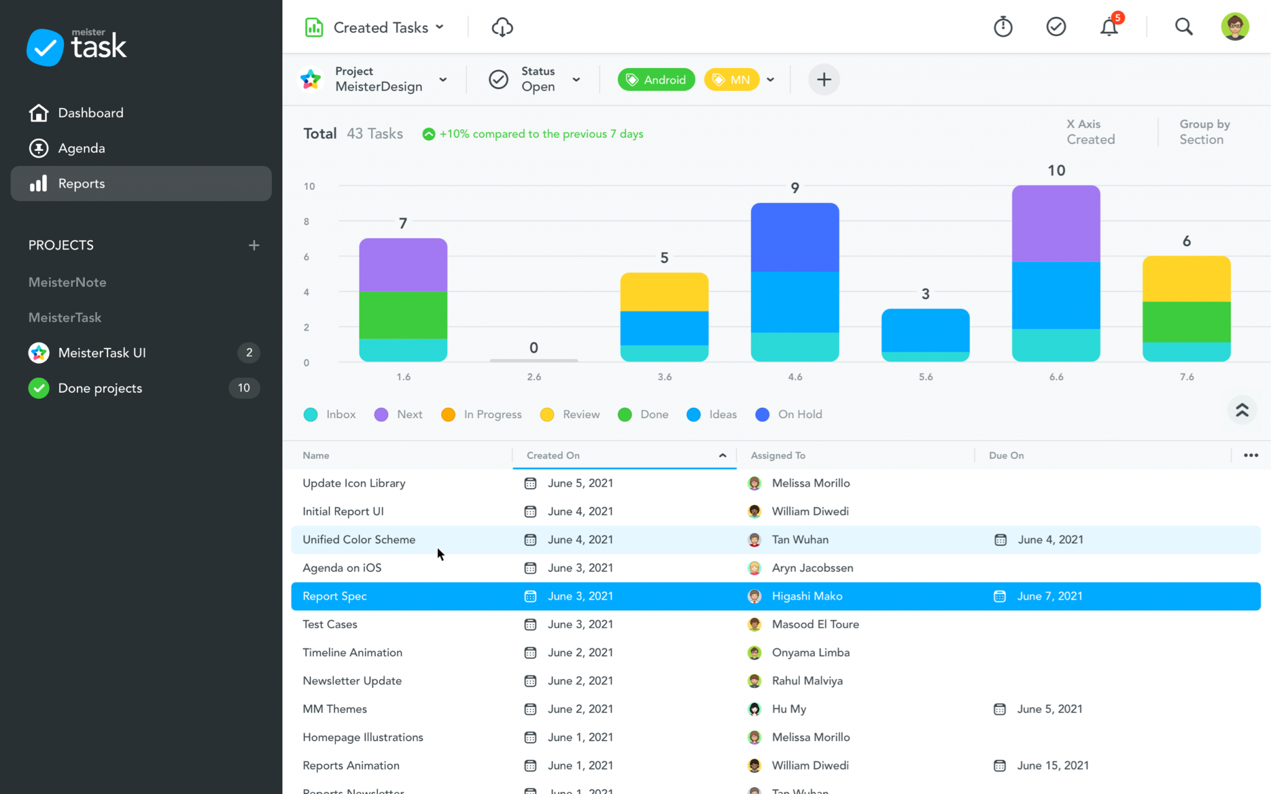Toggle Ideas legend series

[712, 414]
